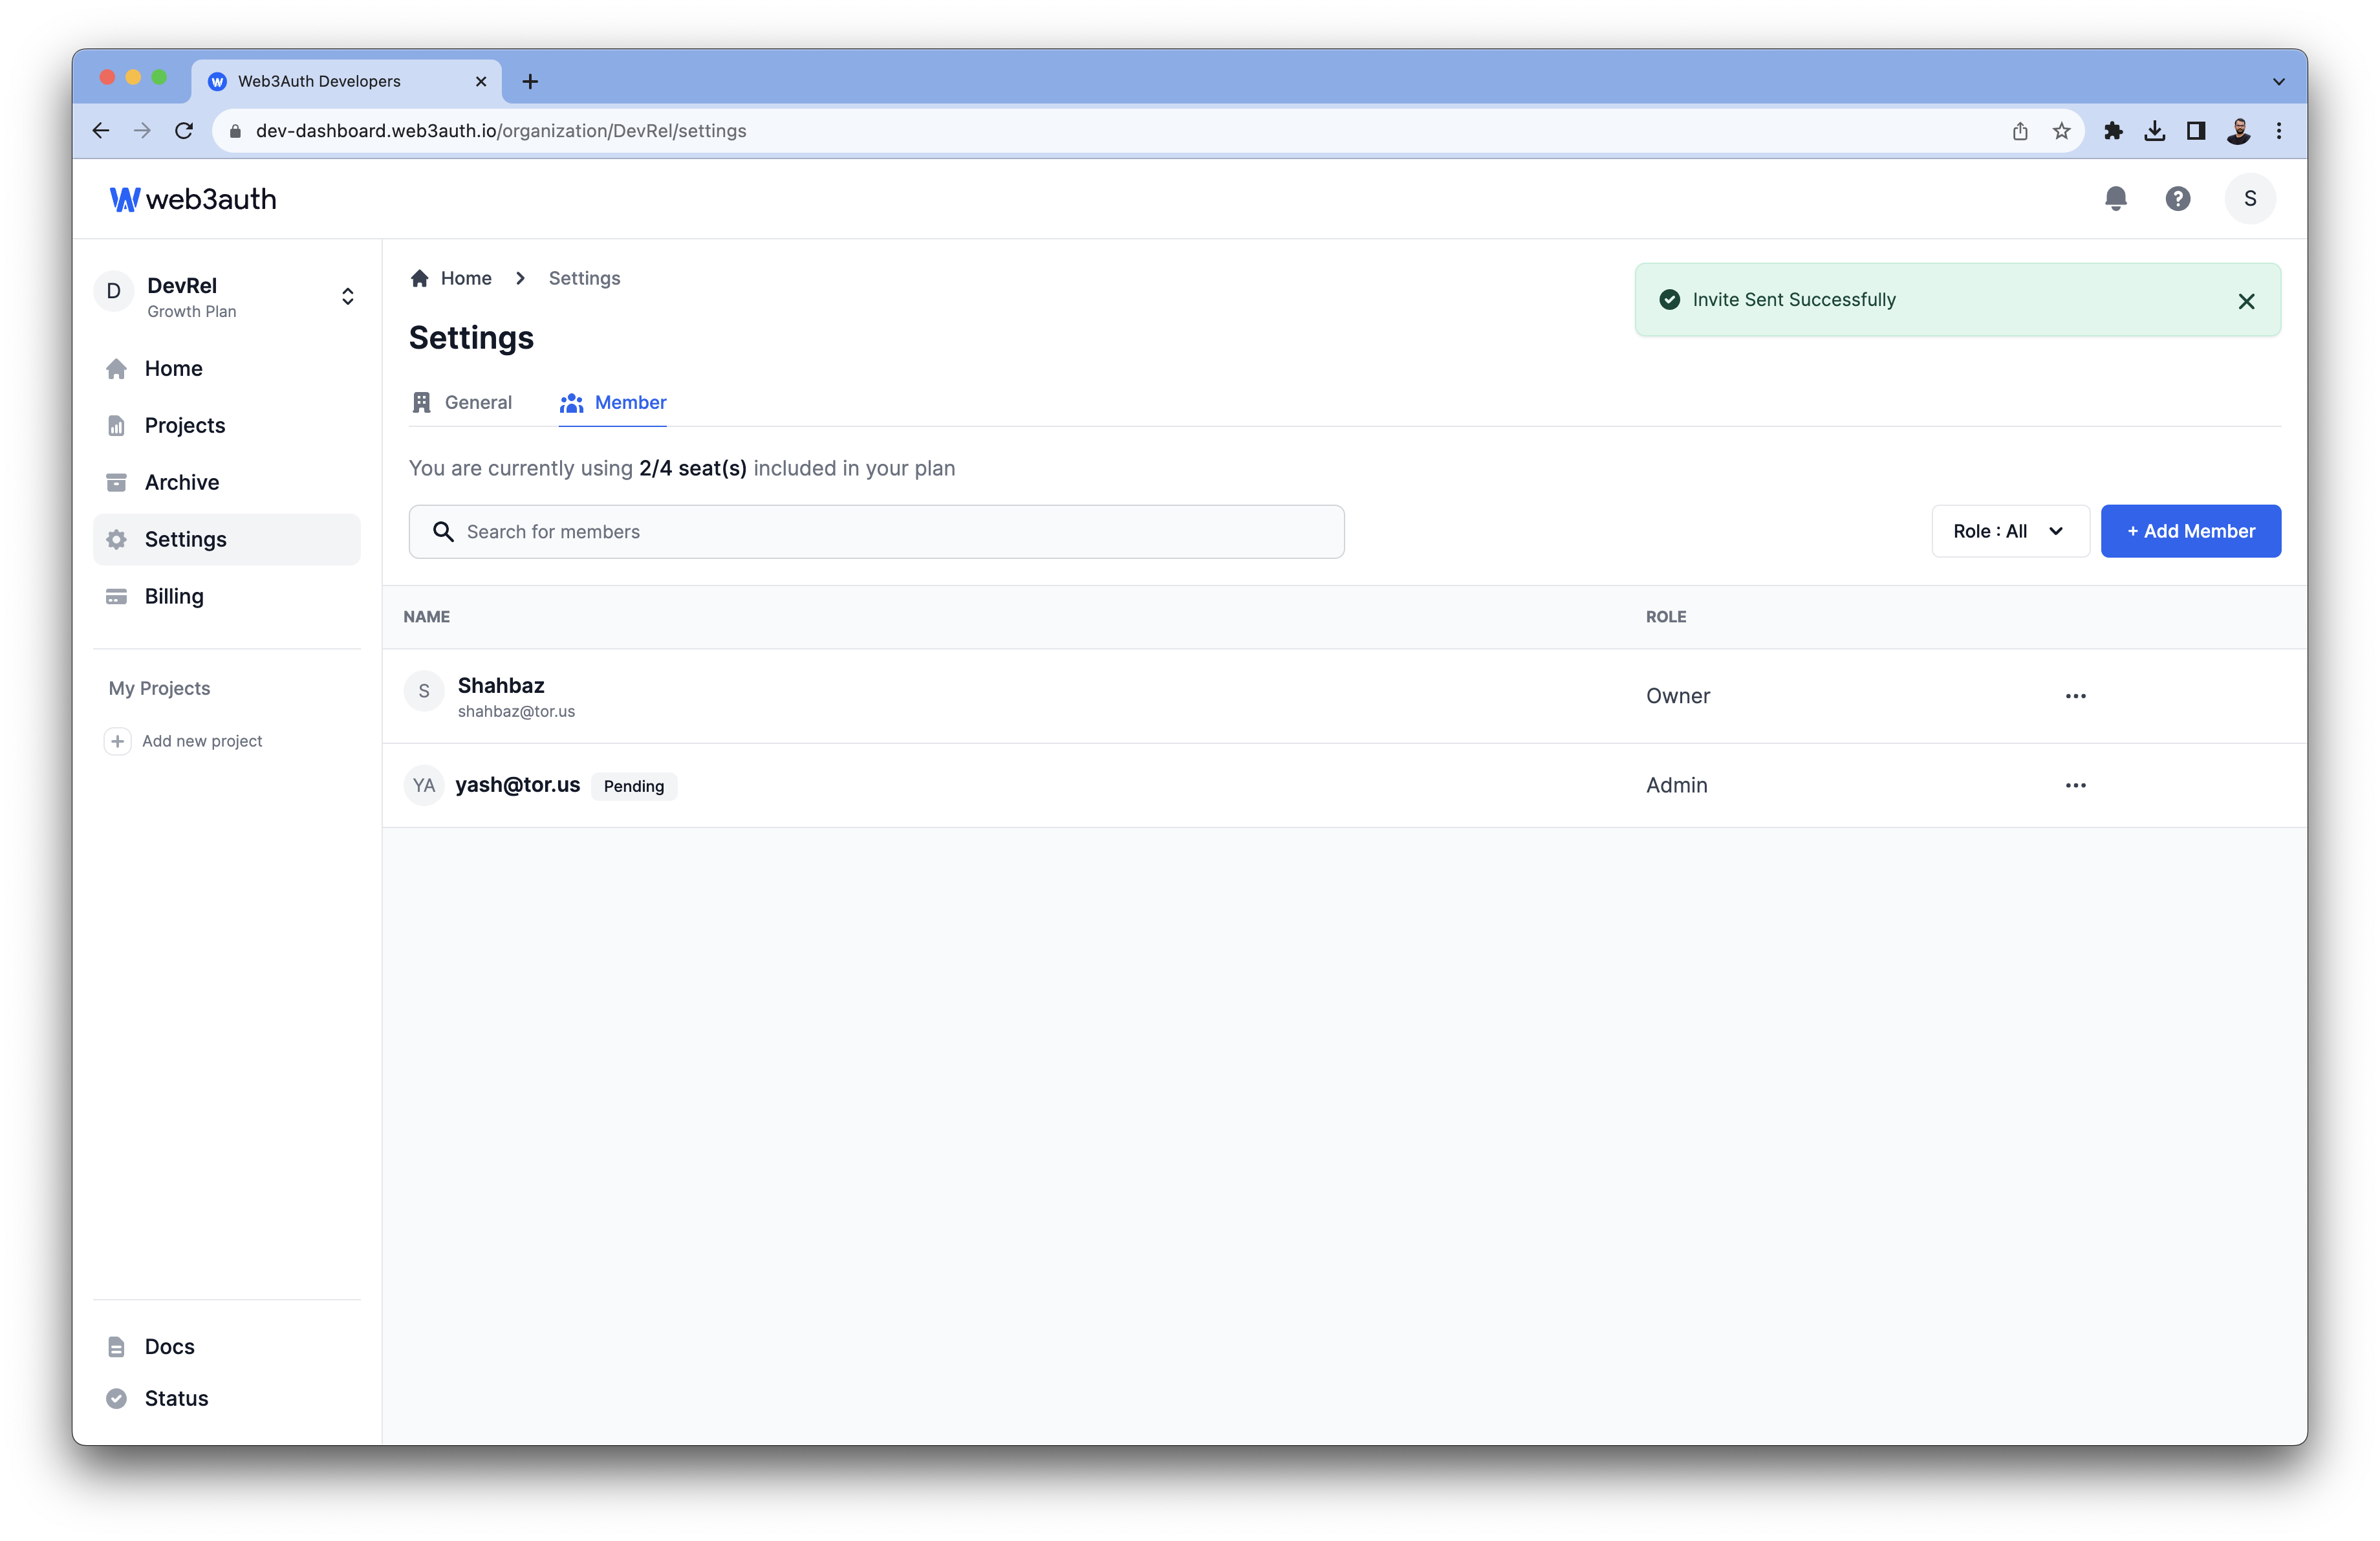Open the notifications bell
2380x1541 pixels.
pyautogui.click(x=2115, y=198)
